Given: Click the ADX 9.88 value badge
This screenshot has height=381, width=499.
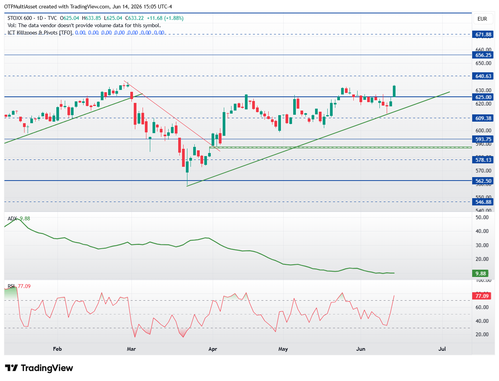Looking at the screenshot, I should [481, 274].
